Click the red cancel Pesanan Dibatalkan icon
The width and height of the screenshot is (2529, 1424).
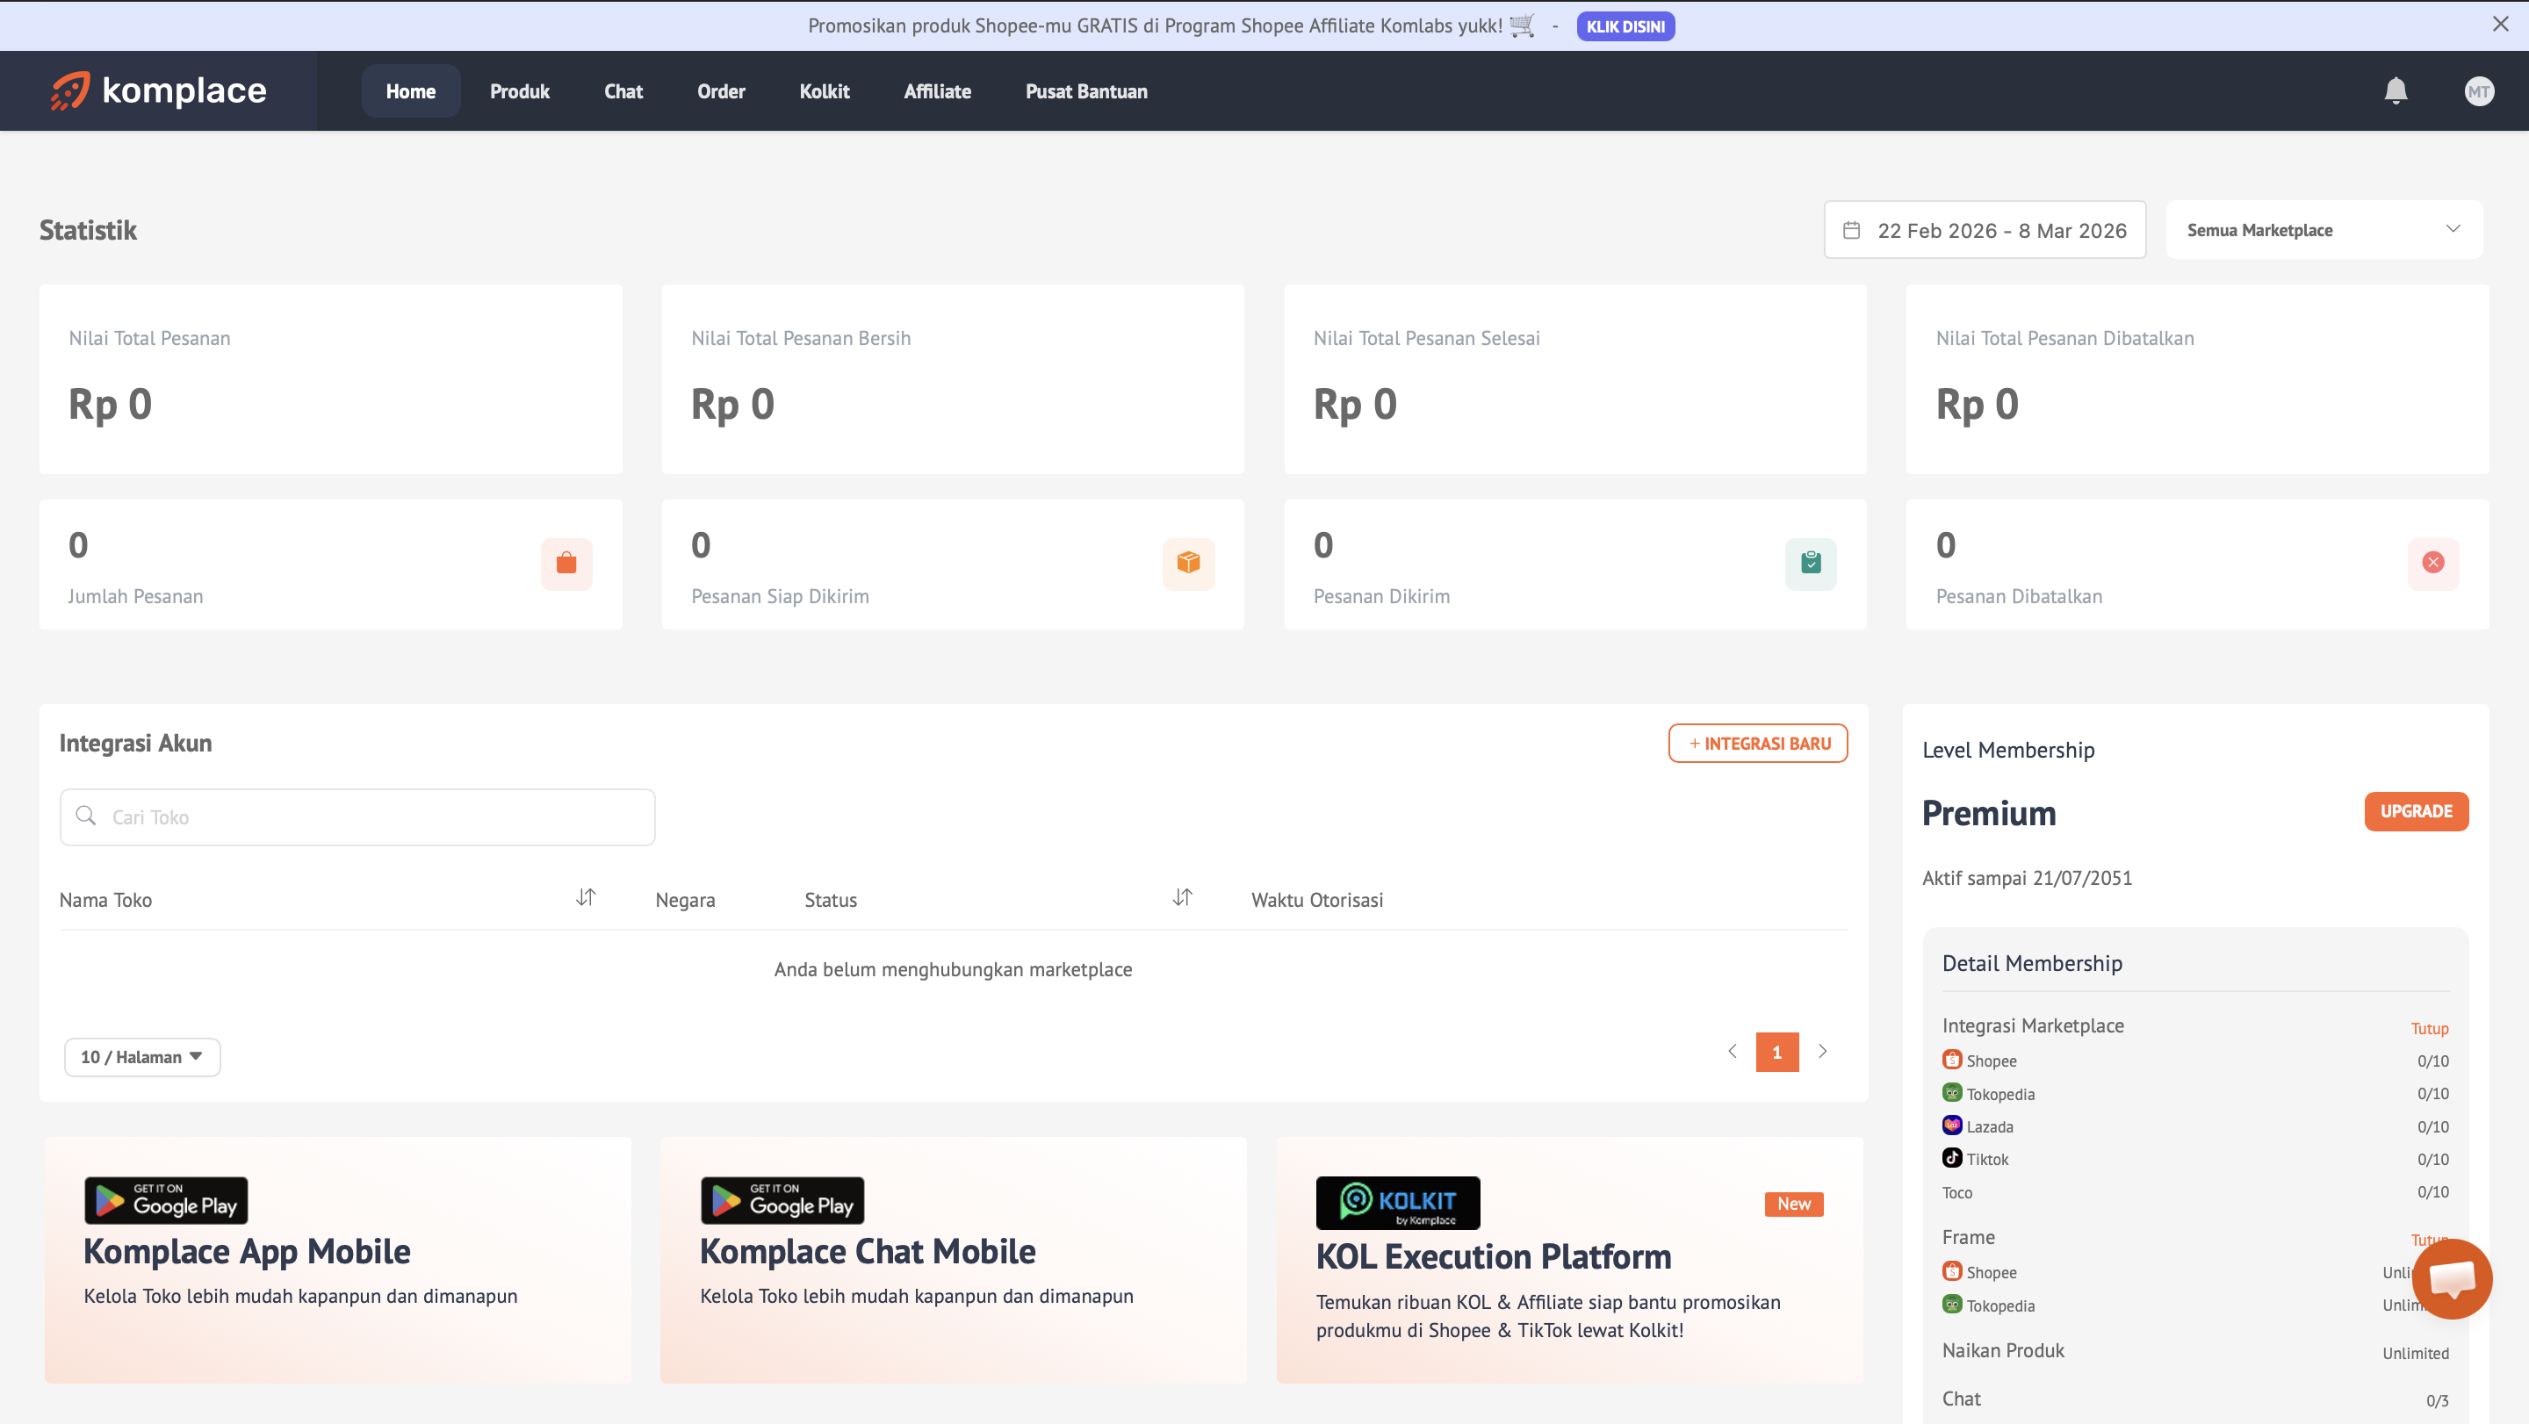(x=2432, y=564)
